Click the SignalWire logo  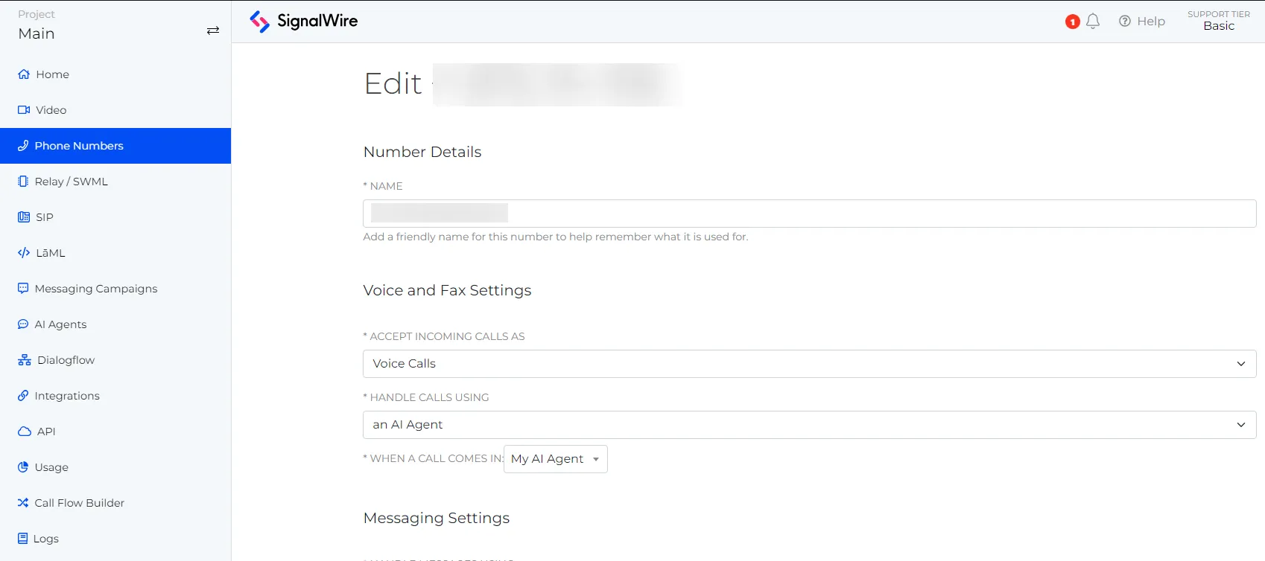click(x=303, y=22)
